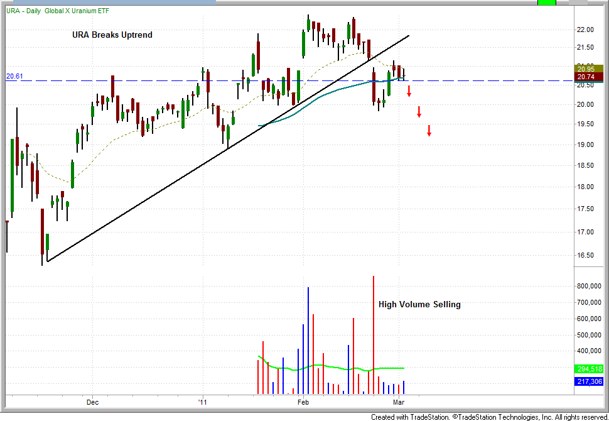Click the 19.00 price axis label
609x421 pixels.
(x=585, y=145)
